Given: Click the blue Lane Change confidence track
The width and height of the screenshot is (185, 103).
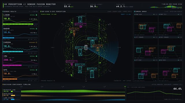Looking at the screenshot, I should pos(73,100).
